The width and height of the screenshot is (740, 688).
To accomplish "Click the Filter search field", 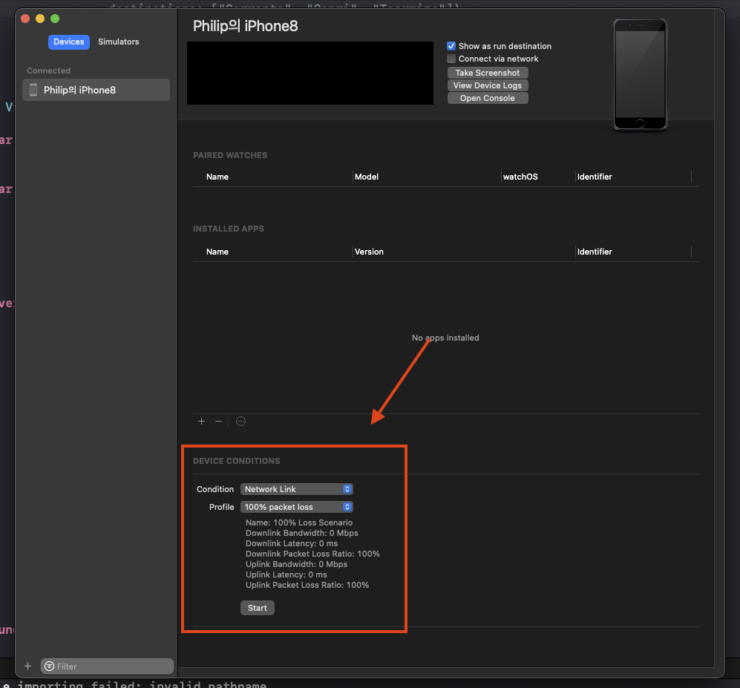I will pyautogui.click(x=107, y=666).
